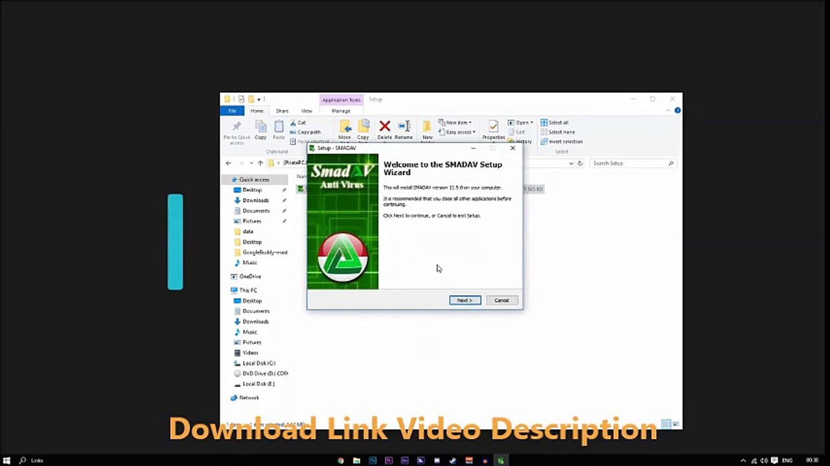This screenshot has height=466, width=830.
Task: Click the Explorer Help question mark icon
Action: point(677,111)
